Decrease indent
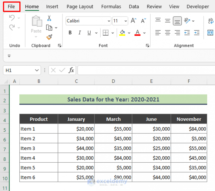This screenshot has width=215, height=191. point(187,33)
